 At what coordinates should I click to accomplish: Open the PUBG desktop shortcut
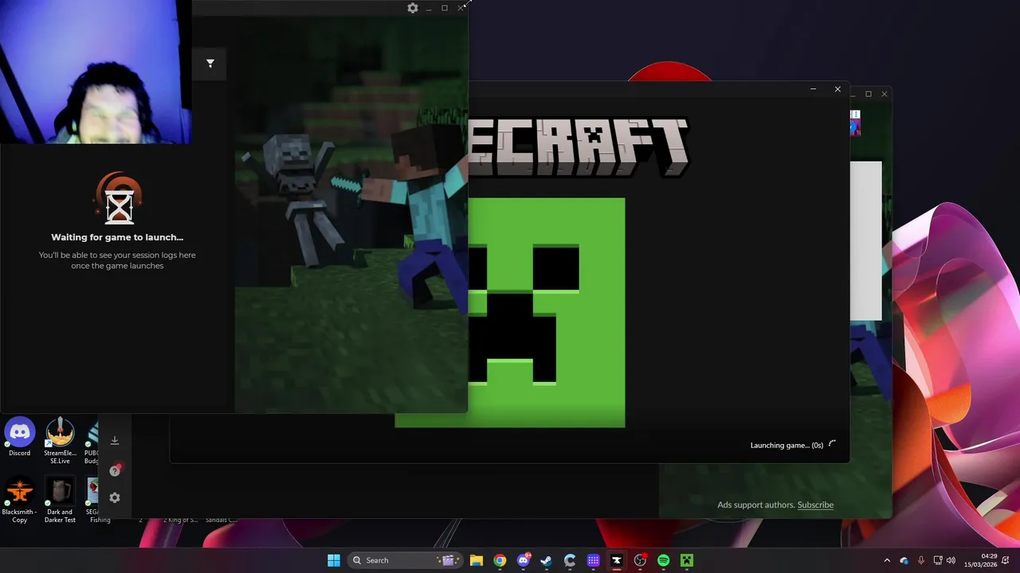pyautogui.click(x=92, y=441)
